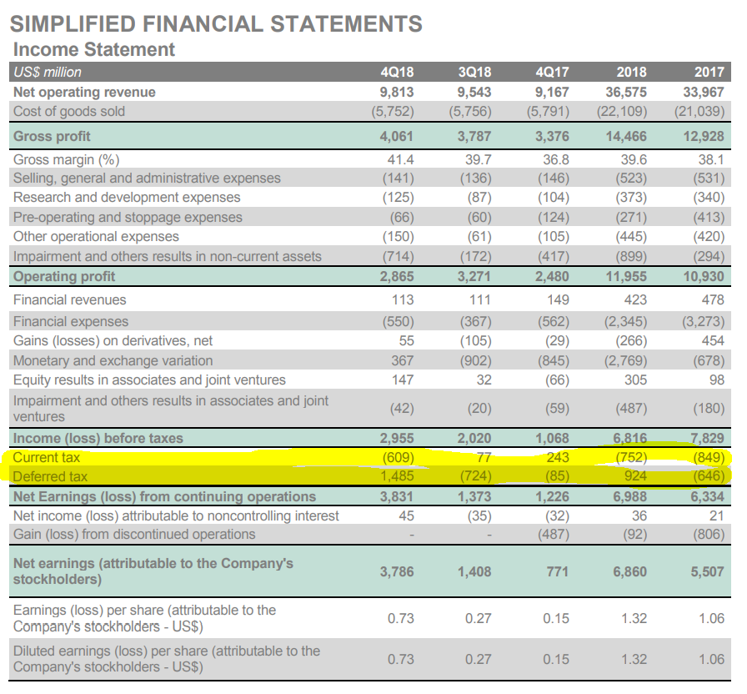The image size is (747, 694).
Task: Click 'Income (loss) before taxes' row label
Action: [98, 438]
